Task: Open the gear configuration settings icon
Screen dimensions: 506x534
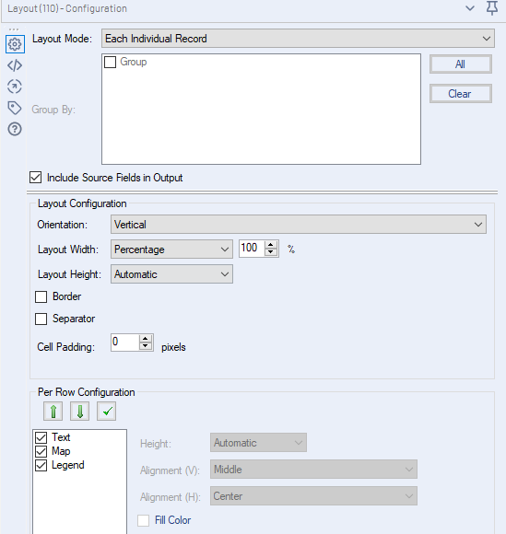Action: point(15,44)
